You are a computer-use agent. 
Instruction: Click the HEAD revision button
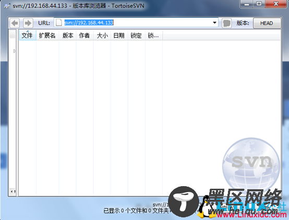[x=267, y=23]
